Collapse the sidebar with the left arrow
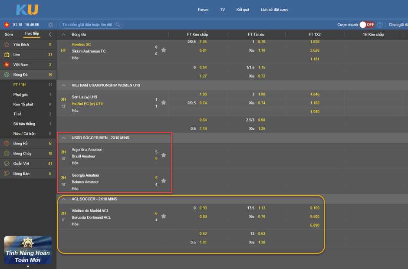This screenshot has width=408, height=269. [x=50, y=34]
